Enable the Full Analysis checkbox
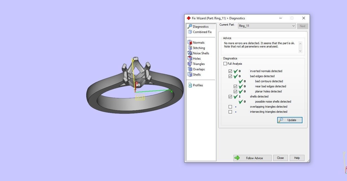347x181 pixels. (225, 64)
